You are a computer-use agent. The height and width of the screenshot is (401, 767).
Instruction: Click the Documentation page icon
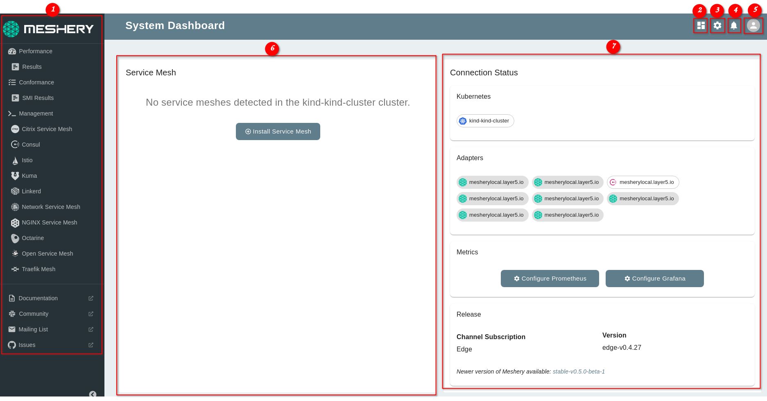pos(12,298)
